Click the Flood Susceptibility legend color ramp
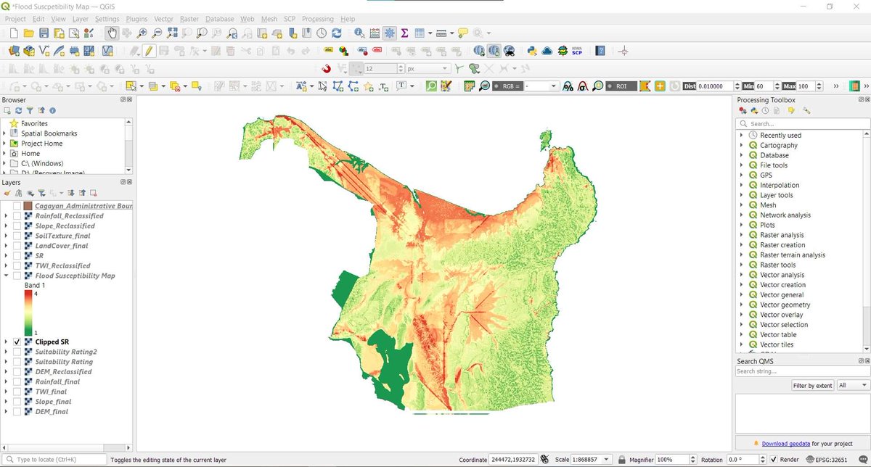 [28, 312]
